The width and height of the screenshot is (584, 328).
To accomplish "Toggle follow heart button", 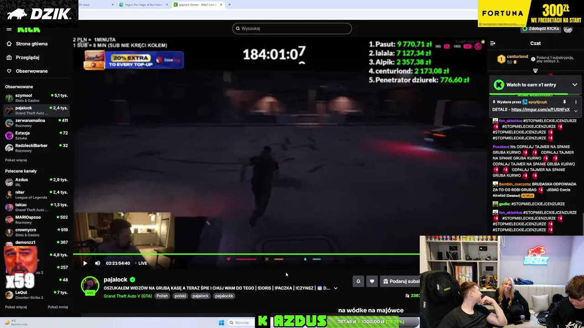I will [372, 282].
